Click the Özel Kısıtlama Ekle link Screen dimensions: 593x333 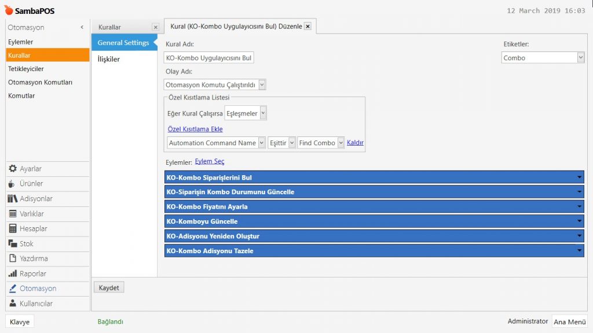pyautogui.click(x=195, y=129)
